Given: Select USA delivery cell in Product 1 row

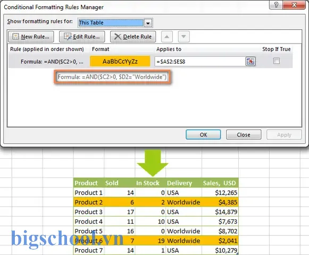Looking at the screenshot, I should 183,193.
